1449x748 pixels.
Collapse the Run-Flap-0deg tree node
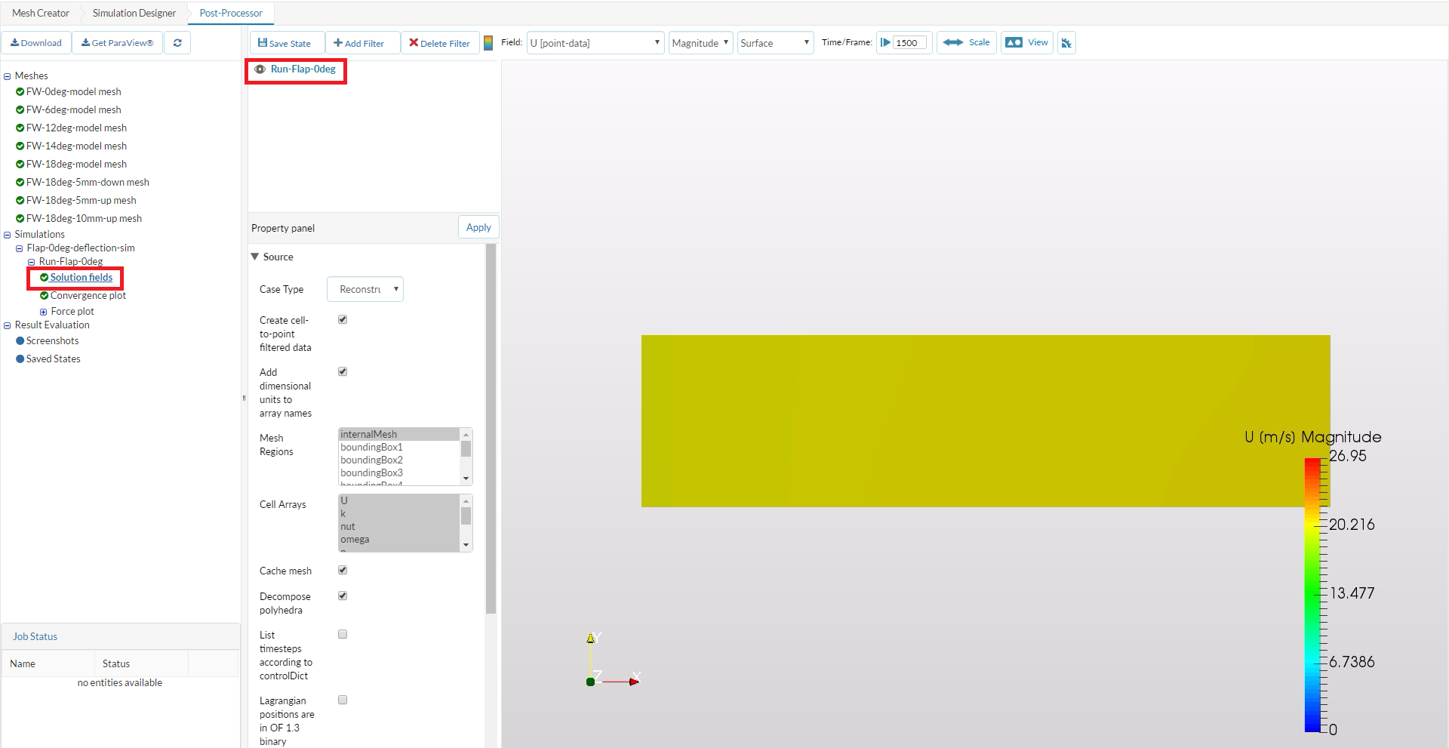pyautogui.click(x=32, y=262)
